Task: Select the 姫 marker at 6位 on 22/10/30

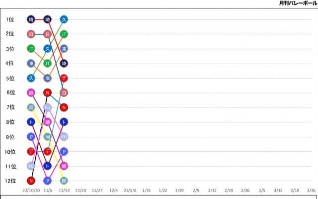Action: coord(31,93)
